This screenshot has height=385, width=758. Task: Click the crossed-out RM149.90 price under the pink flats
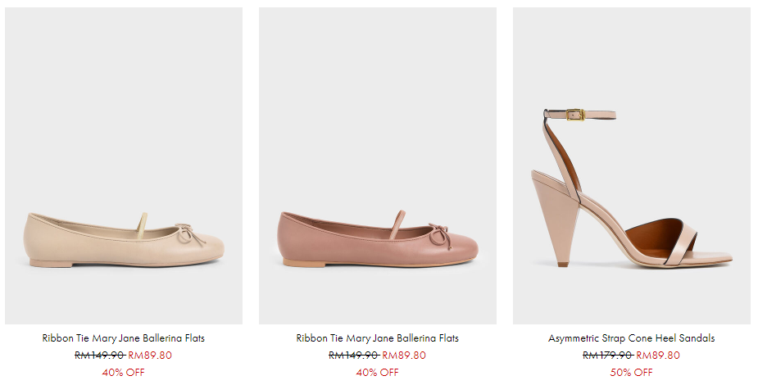click(x=353, y=356)
